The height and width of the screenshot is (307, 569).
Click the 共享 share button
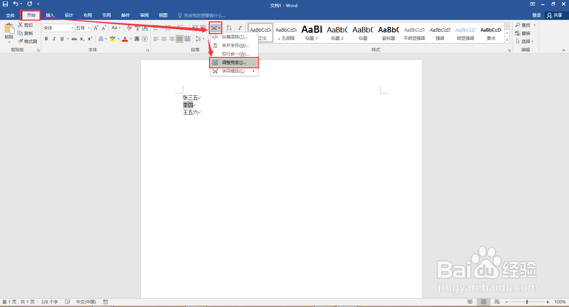coord(555,15)
